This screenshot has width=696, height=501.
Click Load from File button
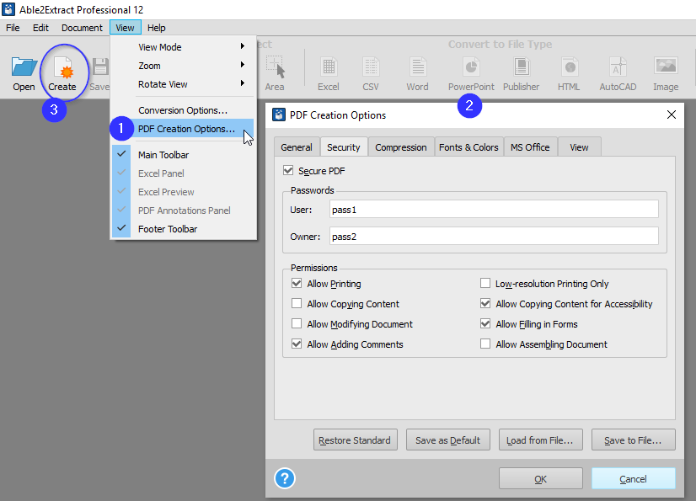[541, 440]
